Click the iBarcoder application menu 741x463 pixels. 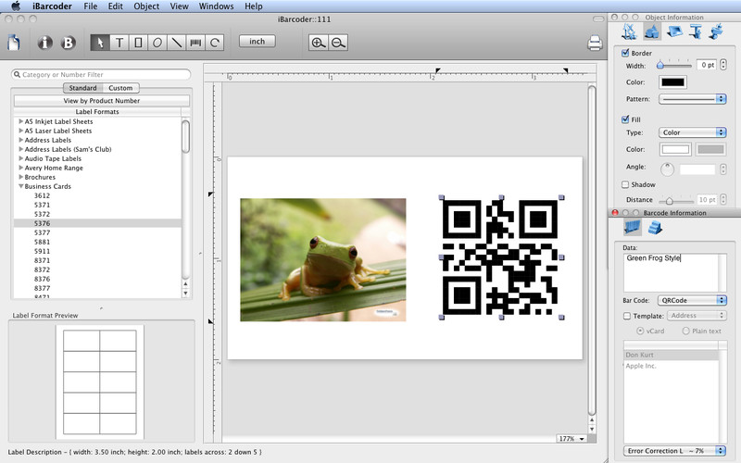(x=53, y=6)
